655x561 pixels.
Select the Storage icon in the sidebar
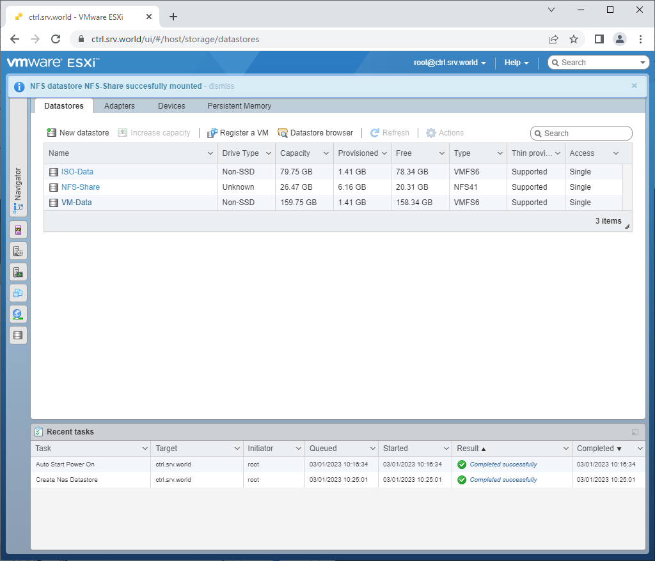tap(18, 335)
